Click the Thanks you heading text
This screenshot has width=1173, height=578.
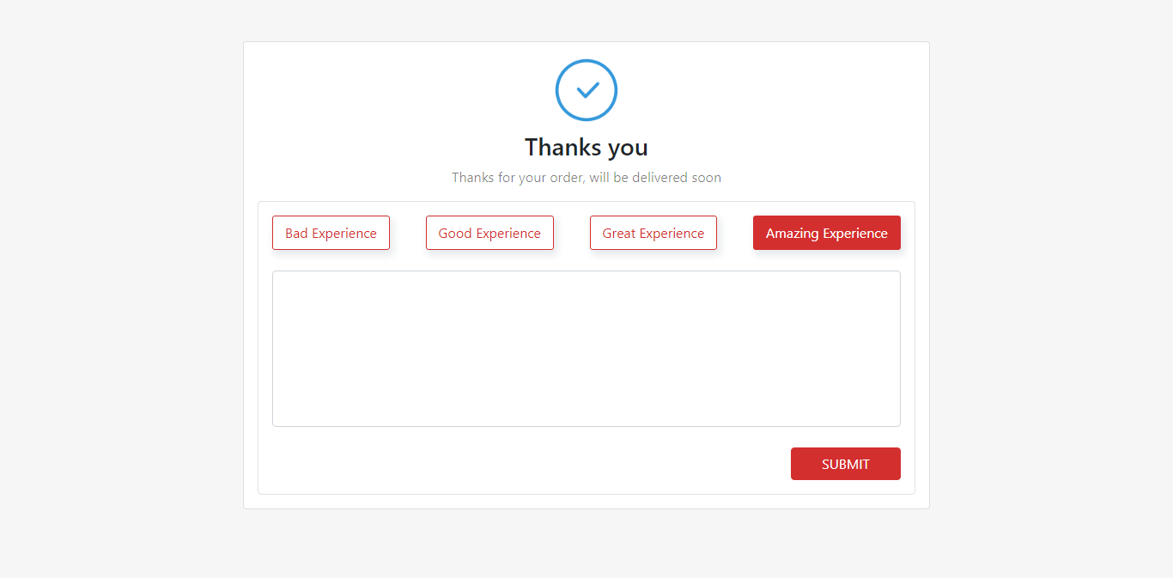tap(586, 147)
